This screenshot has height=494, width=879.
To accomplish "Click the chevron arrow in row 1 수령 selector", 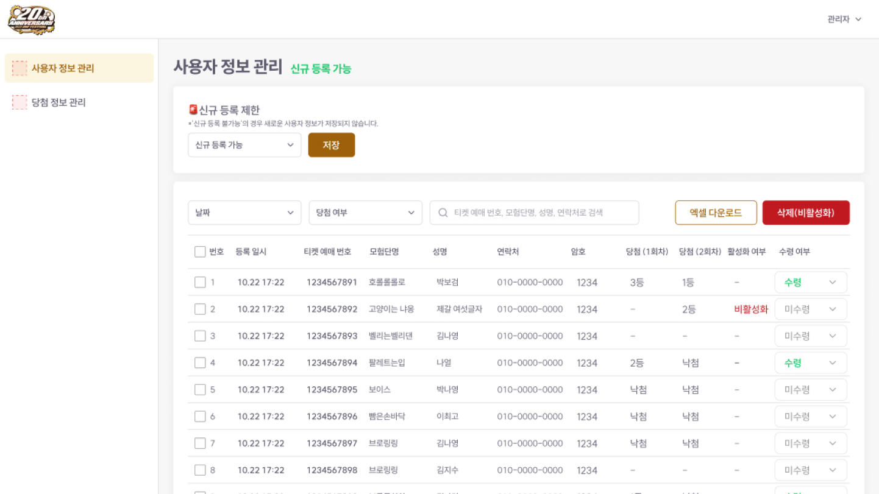I will [832, 283].
